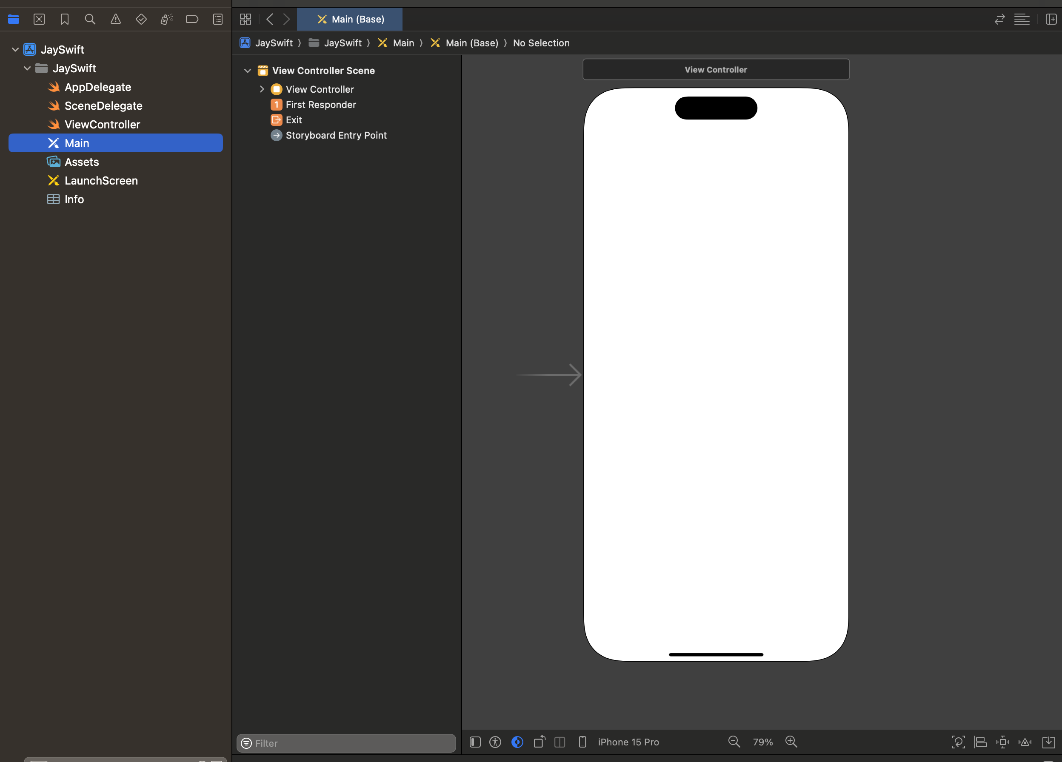This screenshot has width=1062, height=762.
Task: Open the test navigator diamond icon
Action: click(141, 19)
